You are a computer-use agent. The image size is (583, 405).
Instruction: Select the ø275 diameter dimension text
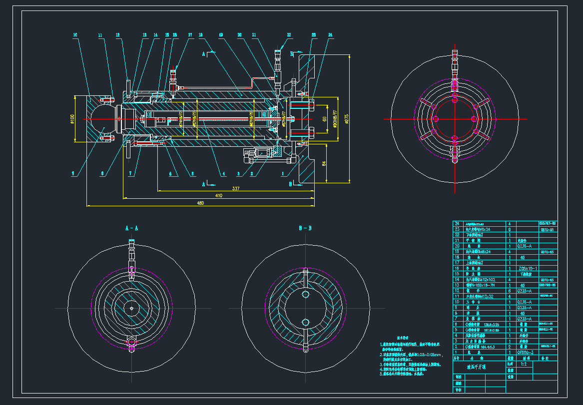347,118
